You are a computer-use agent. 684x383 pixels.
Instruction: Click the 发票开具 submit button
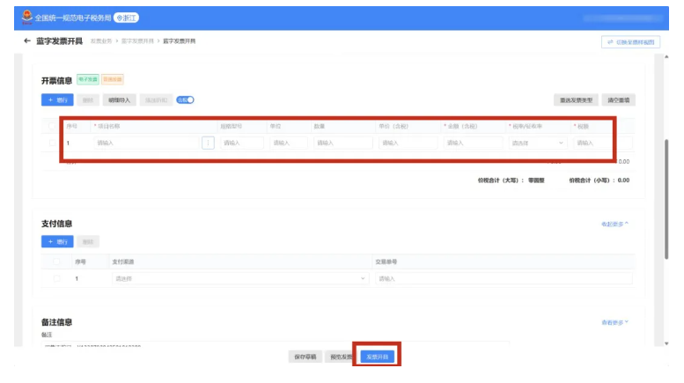pyautogui.click(x=377, y=357)
